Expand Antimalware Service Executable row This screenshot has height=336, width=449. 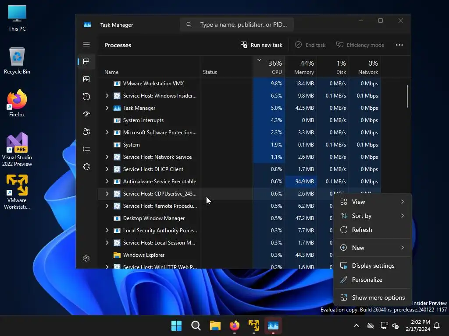pyautogui.click(x=107, y=182)
